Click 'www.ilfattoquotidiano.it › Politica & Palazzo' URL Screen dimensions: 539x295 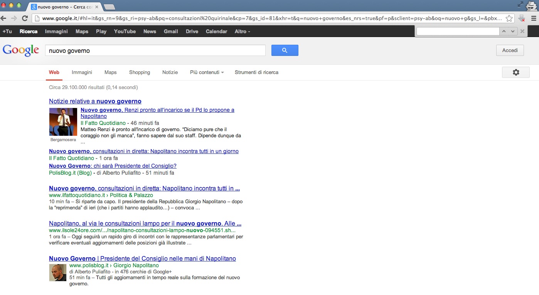coord(101,196)
